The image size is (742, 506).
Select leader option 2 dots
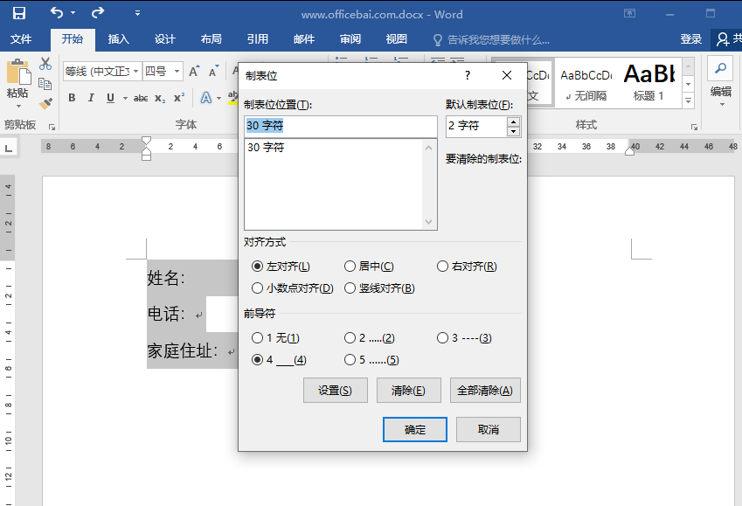point(350,338)
